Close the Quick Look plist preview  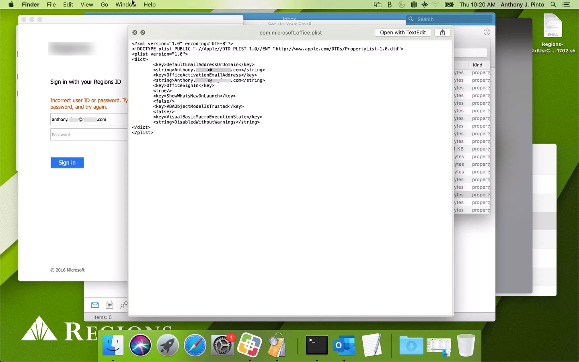coord(135,33)
